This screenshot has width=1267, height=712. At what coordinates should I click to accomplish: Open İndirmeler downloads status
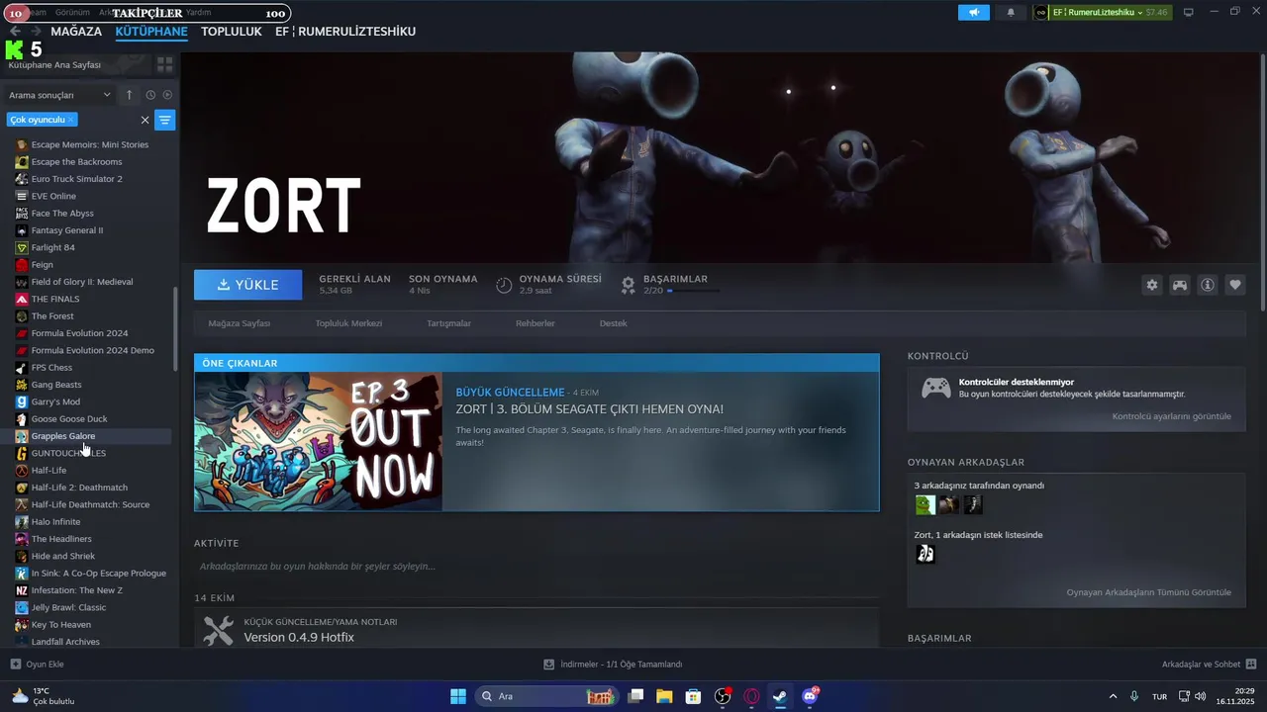(x=614, y=665)
